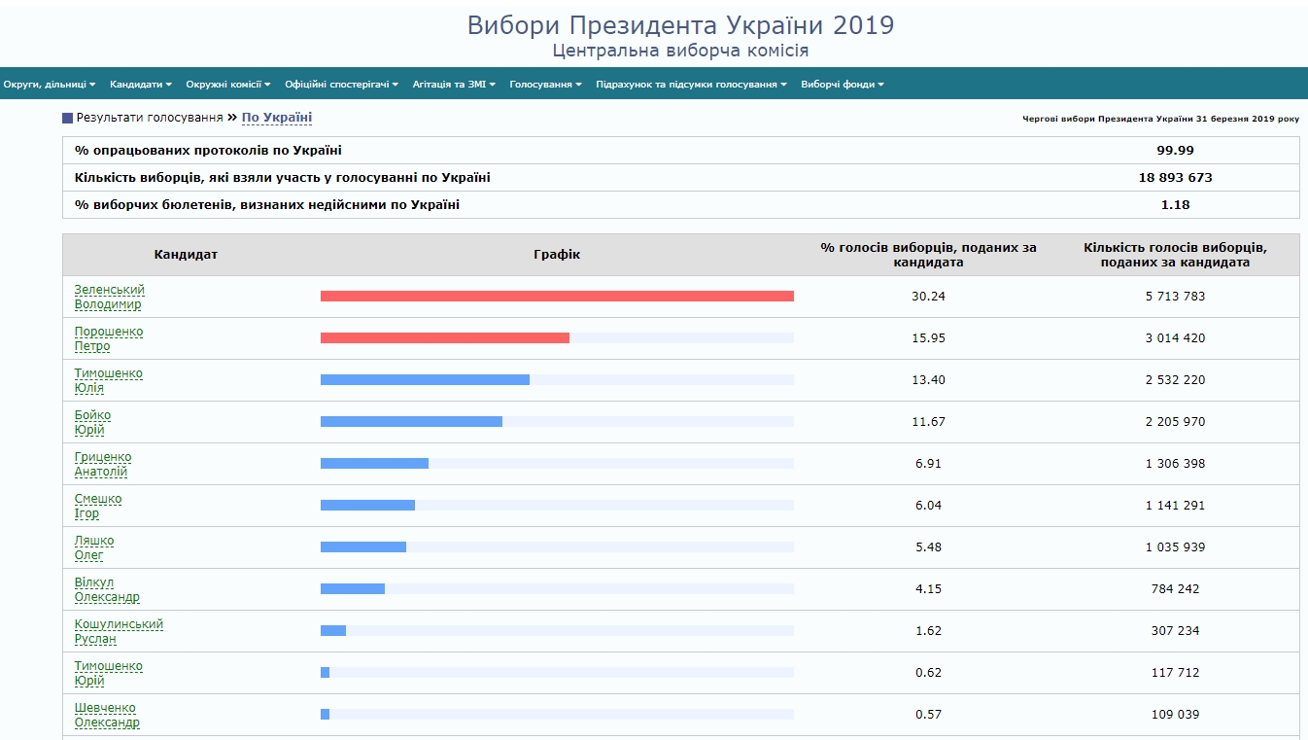Open candidate Порошенко Петро link
Viewport: 1308px width, 740px height.
(109, 338)
